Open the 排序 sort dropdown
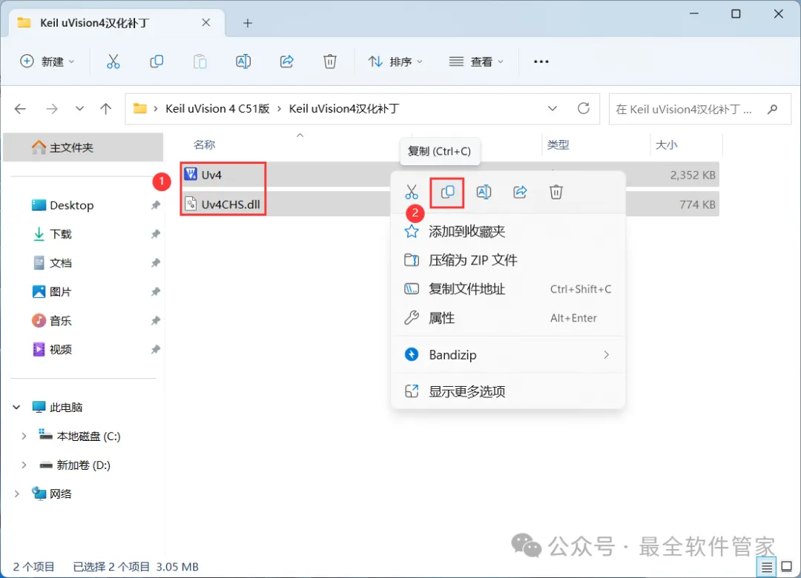 [x=395, y=62]
